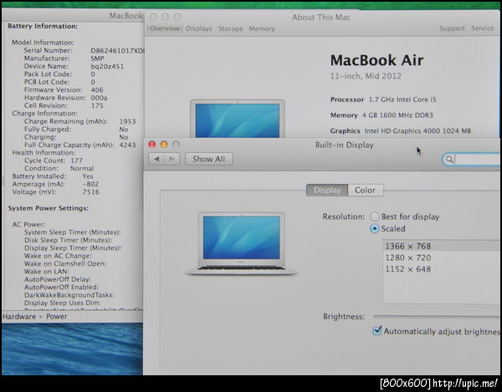Screen dimensions: 502x392
Task: Click the Show All button
Action: (x=208, y=159)
